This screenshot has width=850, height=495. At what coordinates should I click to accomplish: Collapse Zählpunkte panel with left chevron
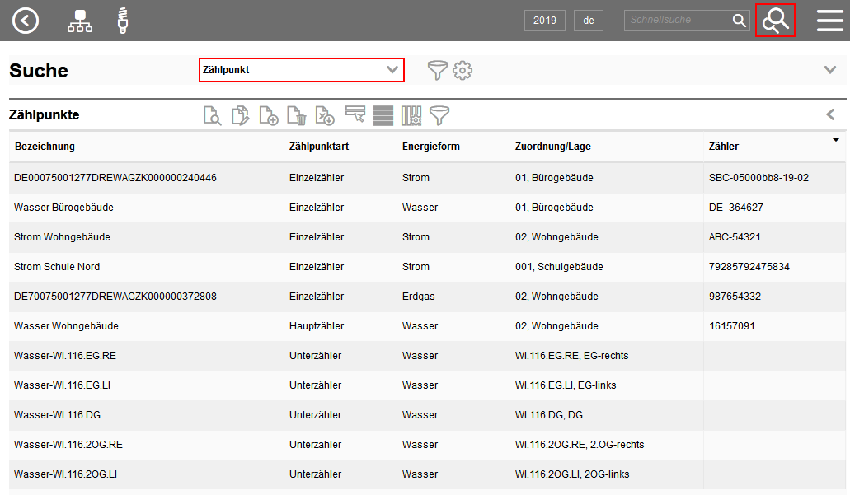(830, 114)
